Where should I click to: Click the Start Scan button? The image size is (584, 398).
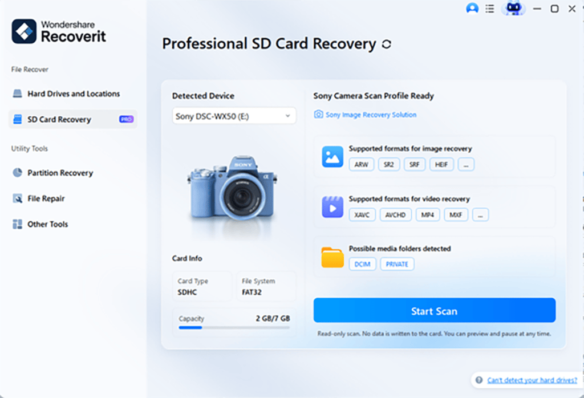(434, 311)
